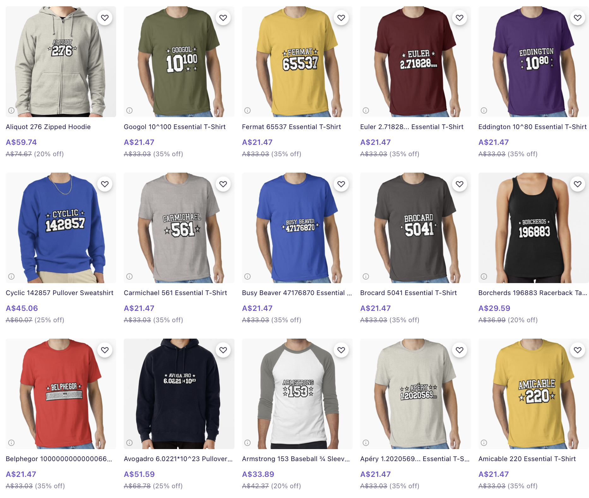The image size is (589, 498).
Task: Favorite the Cyclic 142857 sweatshirt
Action: pos(105,184)
